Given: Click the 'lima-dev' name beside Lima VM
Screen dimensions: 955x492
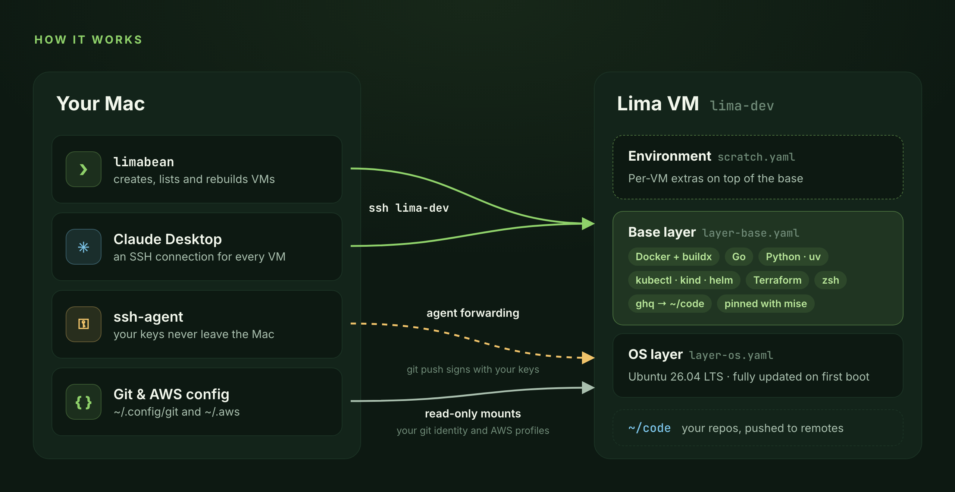Looking at the screenshot, I should point(742,106).
